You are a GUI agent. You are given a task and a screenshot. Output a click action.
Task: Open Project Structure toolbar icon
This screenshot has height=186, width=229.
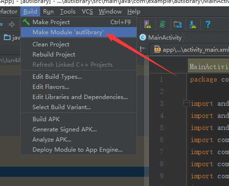coord(178,25)
